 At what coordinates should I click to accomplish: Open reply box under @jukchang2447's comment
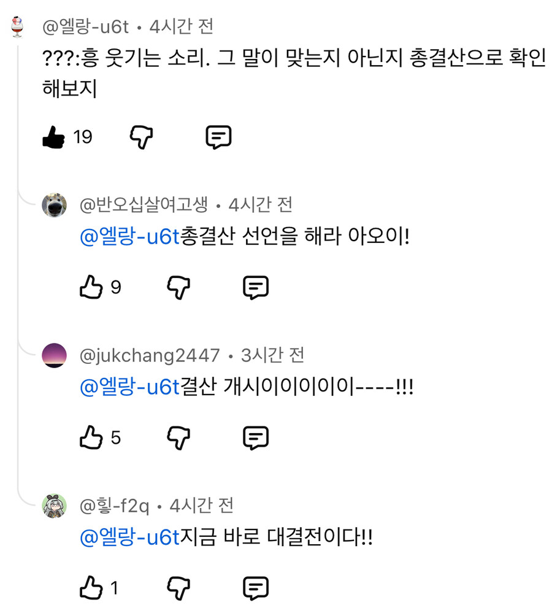click(256, 437)
